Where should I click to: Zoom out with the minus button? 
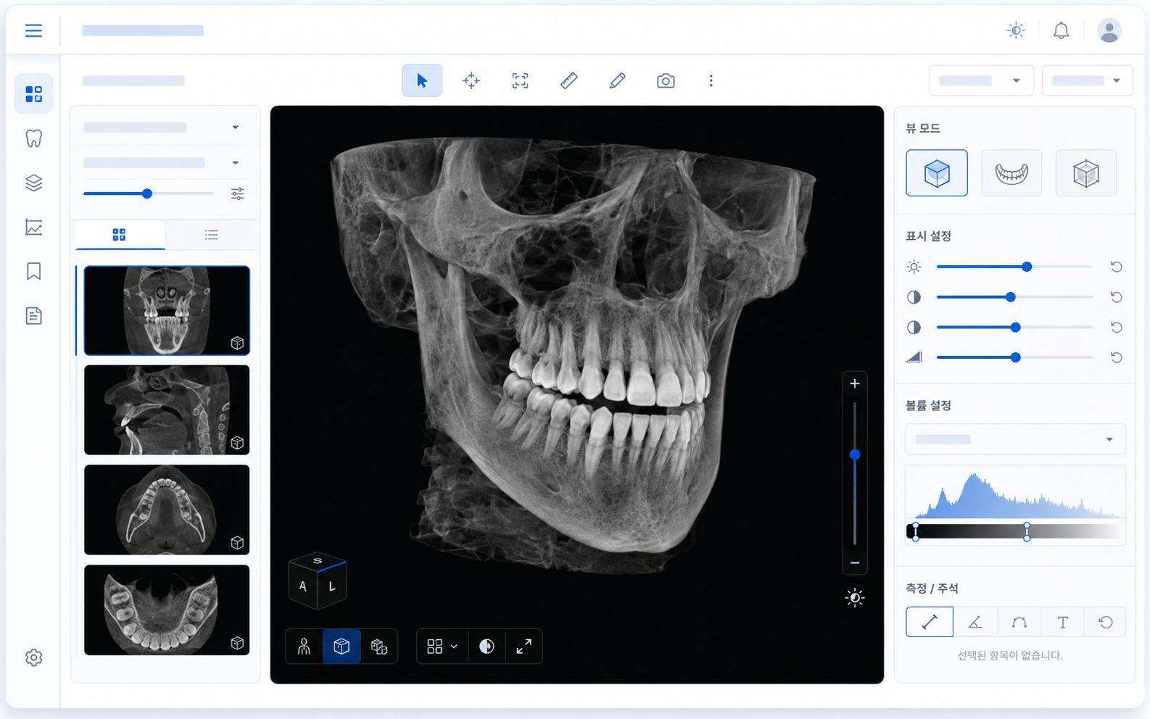click(x=855, y=562)
